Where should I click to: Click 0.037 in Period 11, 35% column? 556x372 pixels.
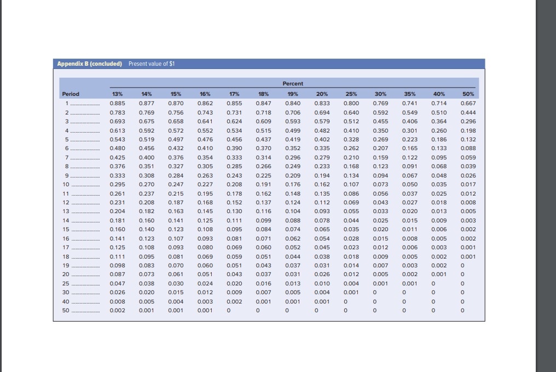410,194
